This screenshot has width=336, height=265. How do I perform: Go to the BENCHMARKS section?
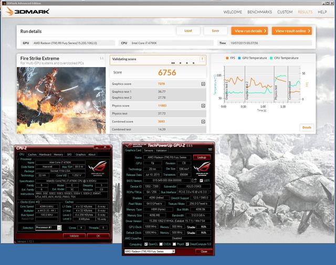coord(259,12)
